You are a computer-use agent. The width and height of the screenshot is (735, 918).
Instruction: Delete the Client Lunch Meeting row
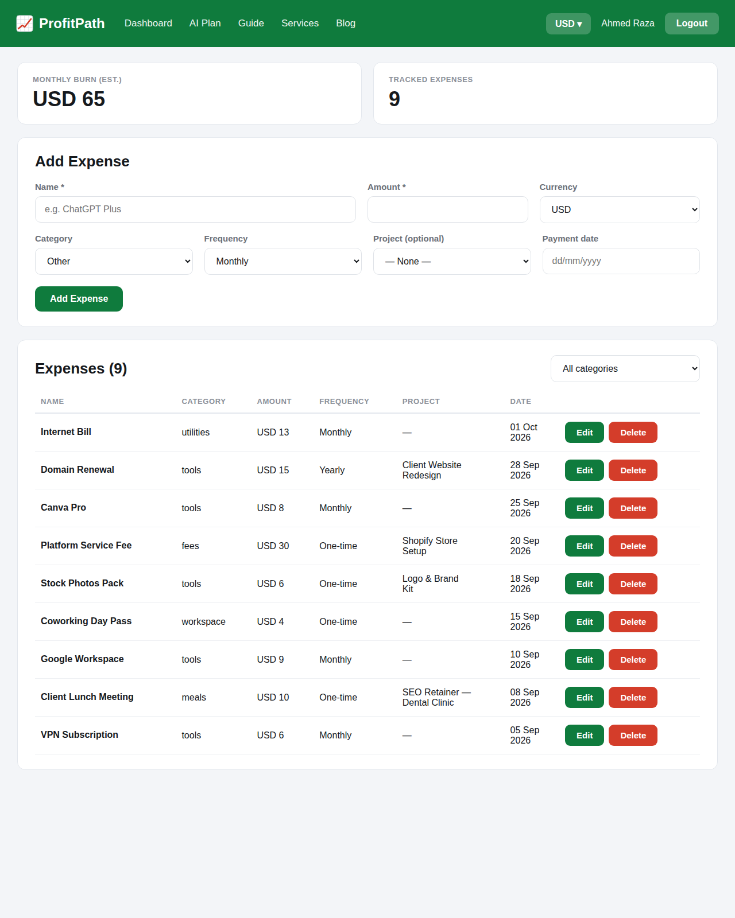click(x=633, y=698)
